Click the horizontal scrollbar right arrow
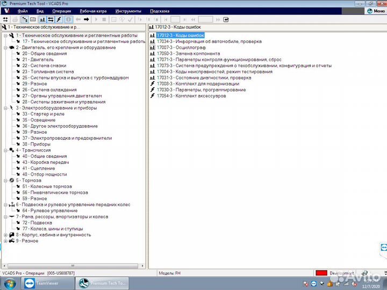This screenshot has width=387, height=290. (x=142, y=266)
